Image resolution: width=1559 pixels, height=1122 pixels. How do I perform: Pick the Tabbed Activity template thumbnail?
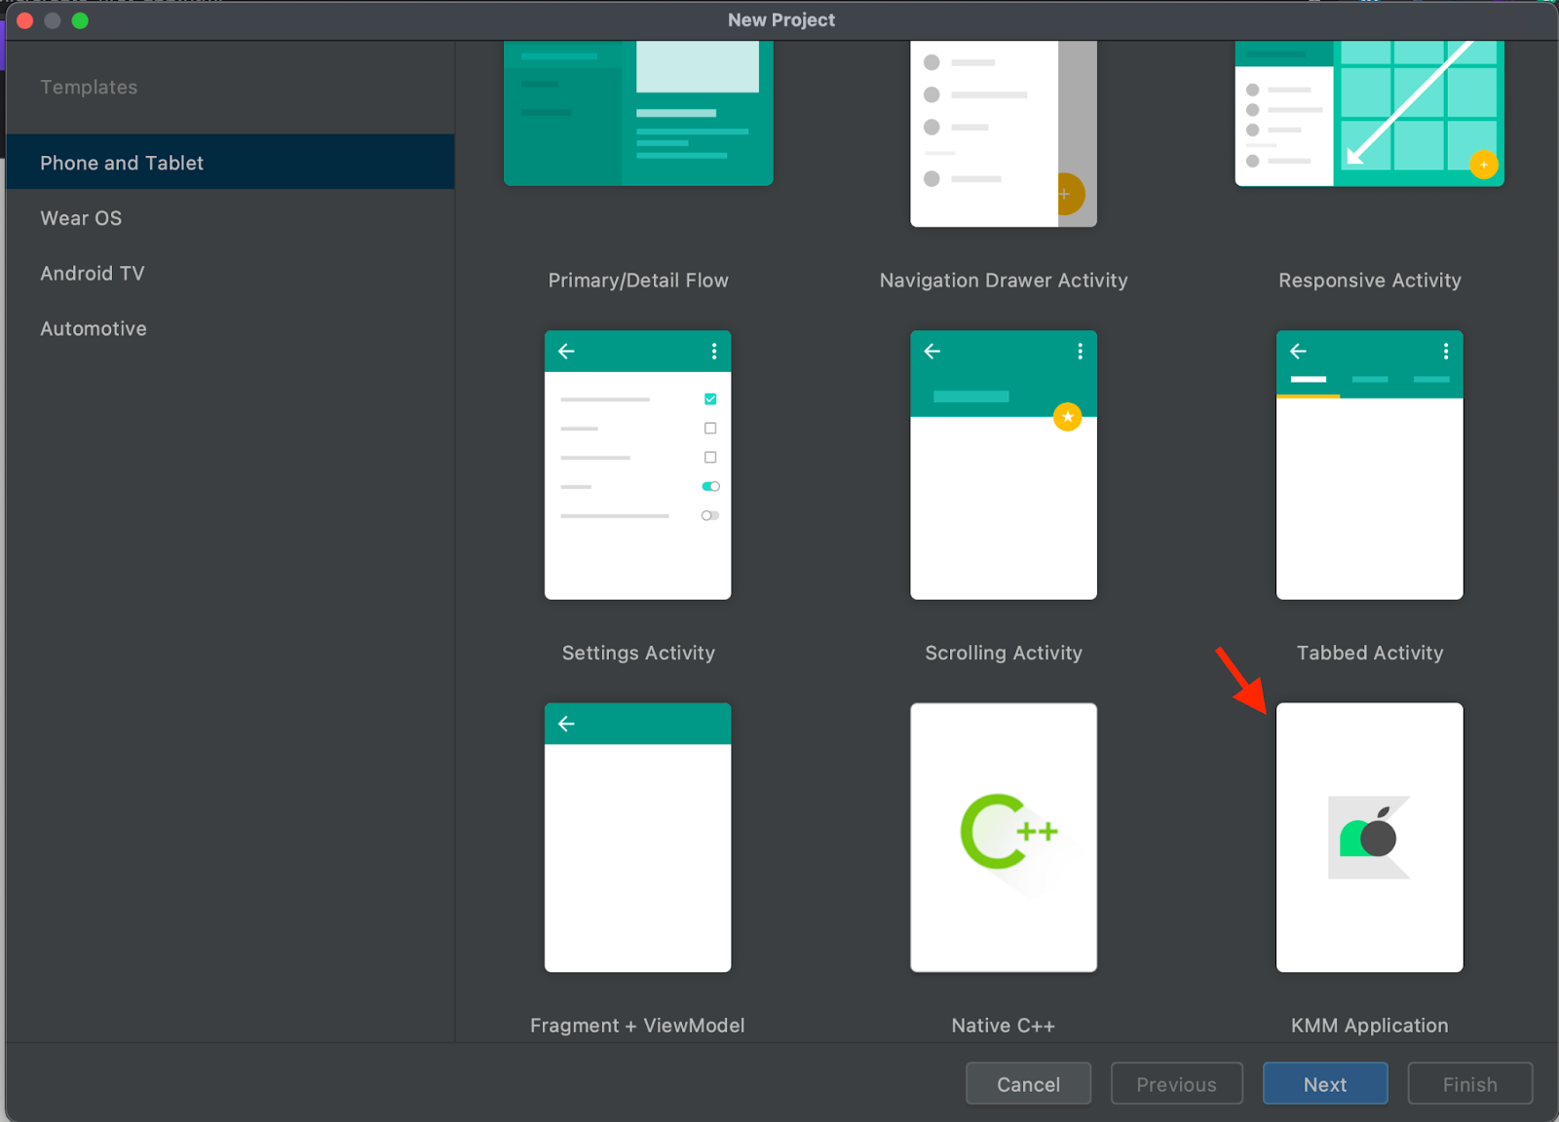click(x=1369, y=465)
